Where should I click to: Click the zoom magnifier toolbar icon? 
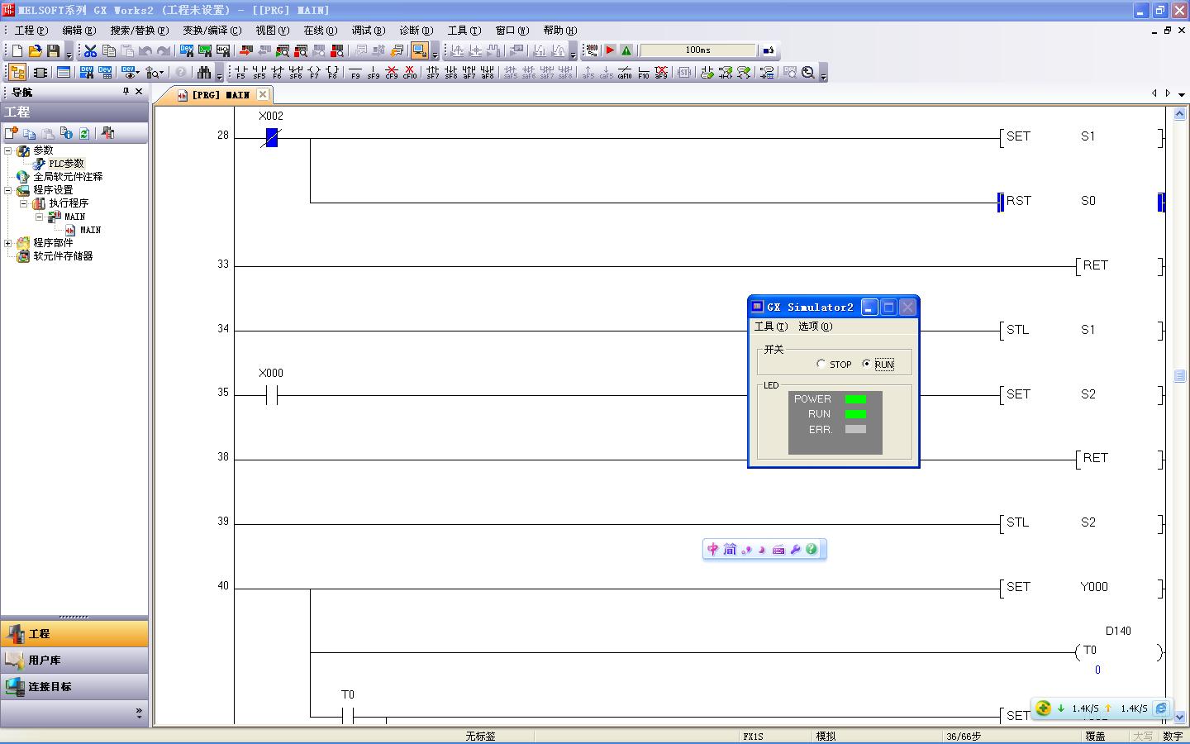[808, 73]
